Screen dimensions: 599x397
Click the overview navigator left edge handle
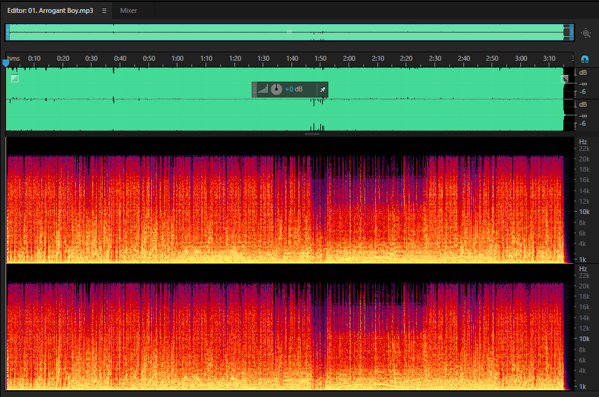(7, 33)
